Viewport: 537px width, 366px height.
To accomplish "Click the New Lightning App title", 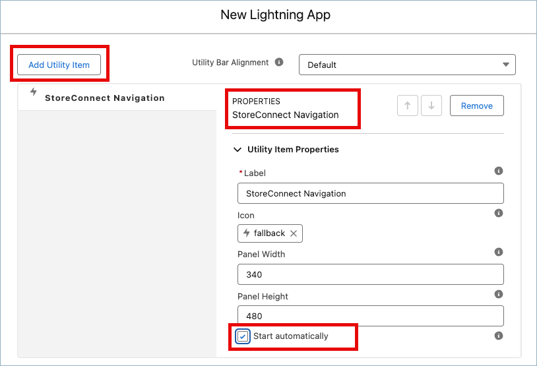I will (275, 15).
